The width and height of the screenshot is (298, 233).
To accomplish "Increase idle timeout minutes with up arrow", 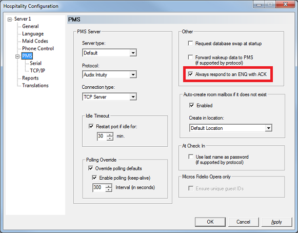I will coord(110,134).
